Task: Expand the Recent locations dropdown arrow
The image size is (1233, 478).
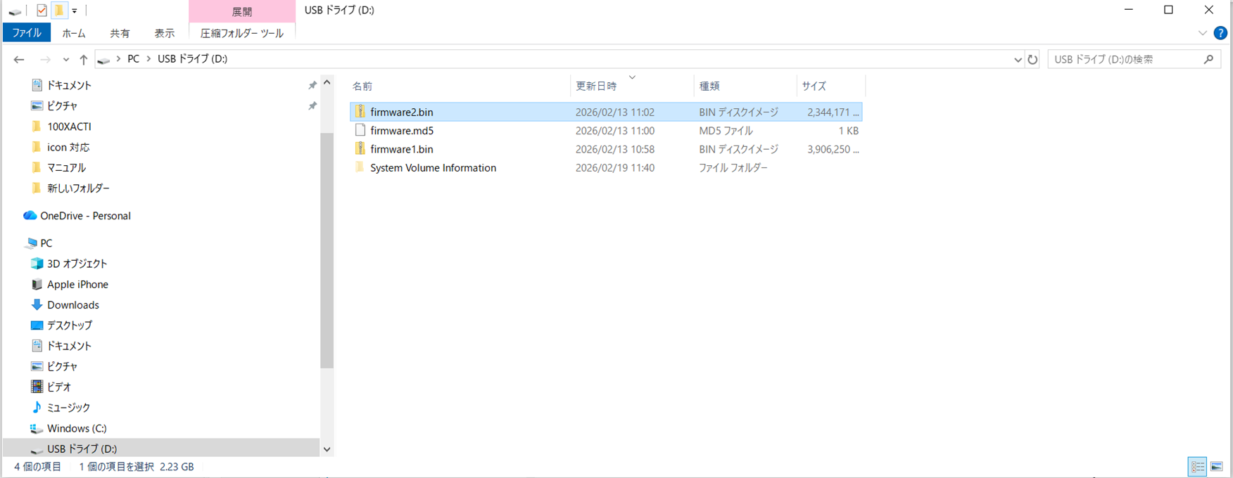Action: [x=65, y=60]
